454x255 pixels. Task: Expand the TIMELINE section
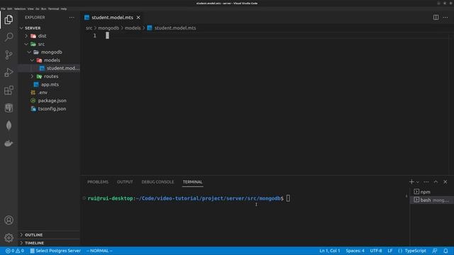pyautogui.click(x=34, y=243)
